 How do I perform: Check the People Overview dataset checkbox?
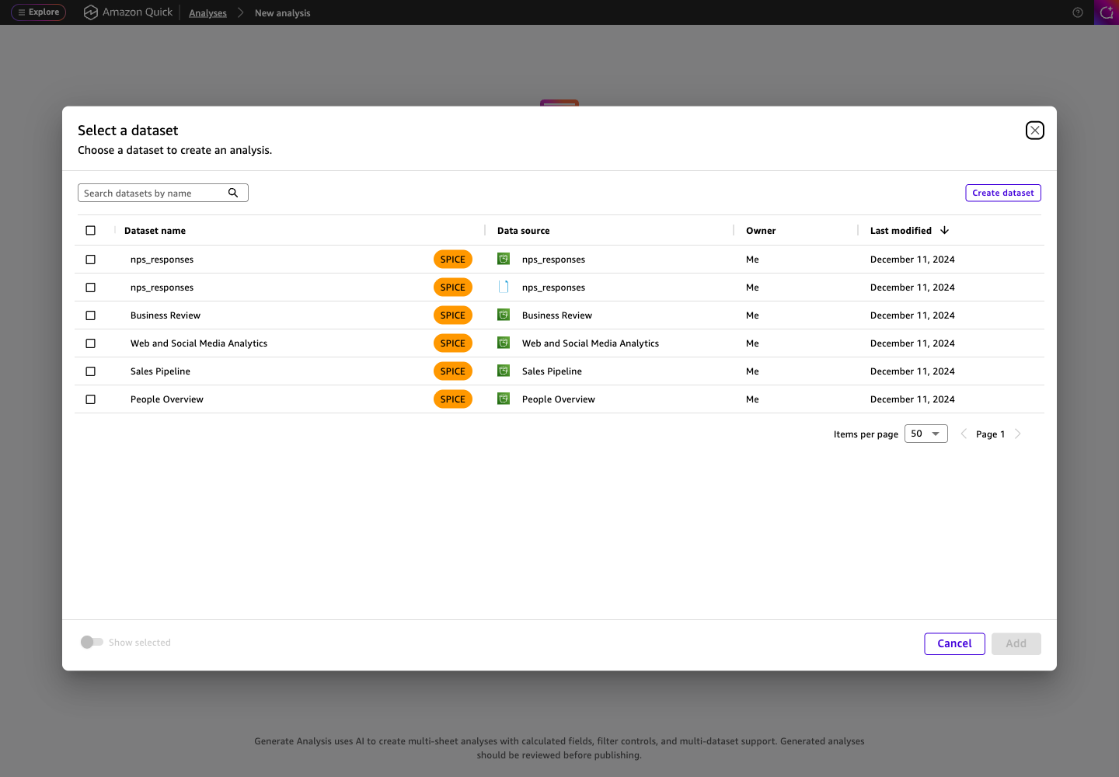click(91, 399)
